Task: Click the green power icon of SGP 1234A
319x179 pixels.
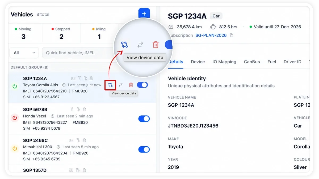Action: pyautogui.click(x=15, y=86)
